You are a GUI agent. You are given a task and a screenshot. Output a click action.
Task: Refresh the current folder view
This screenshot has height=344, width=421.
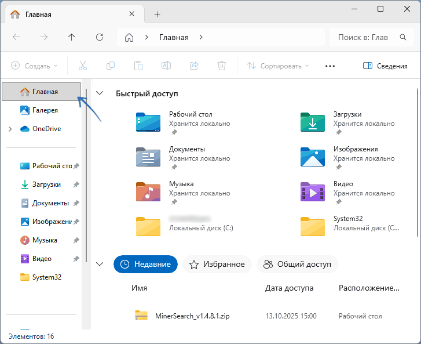point(100,37)
